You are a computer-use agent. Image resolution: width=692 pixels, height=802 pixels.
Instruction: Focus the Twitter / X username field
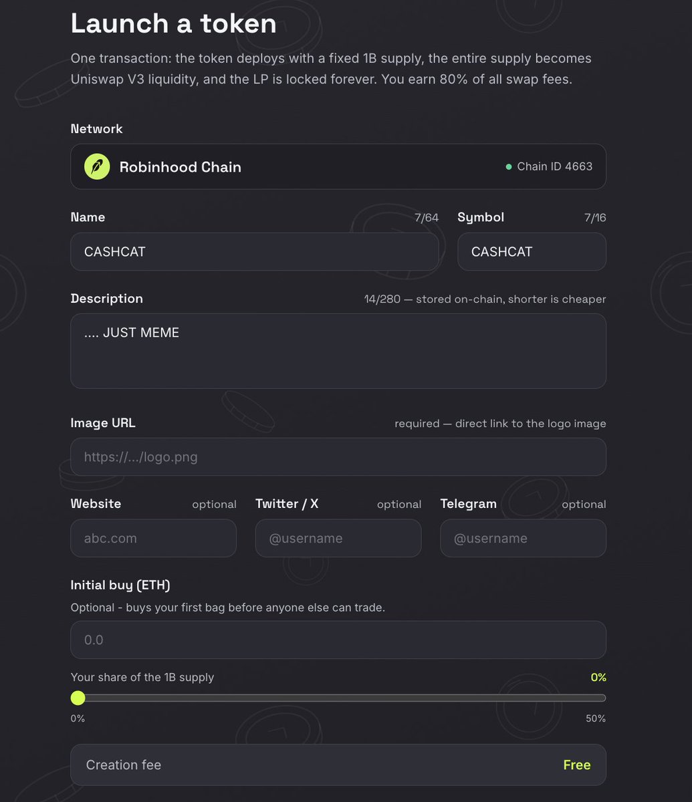338,538
